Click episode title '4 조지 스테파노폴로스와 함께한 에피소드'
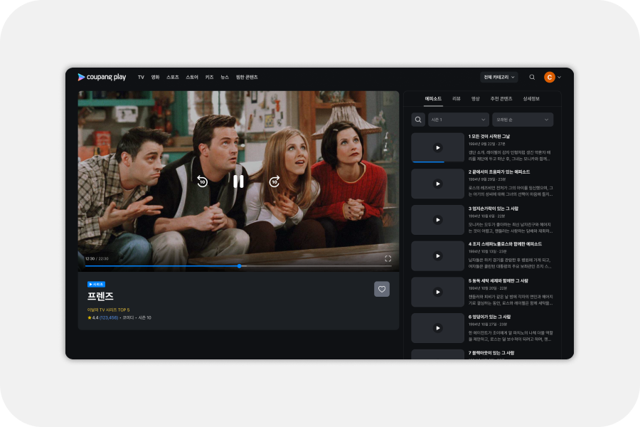 click(x=505, y=244)
